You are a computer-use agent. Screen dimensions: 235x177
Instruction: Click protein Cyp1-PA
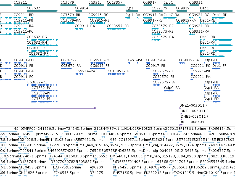[x=133, y=63]
